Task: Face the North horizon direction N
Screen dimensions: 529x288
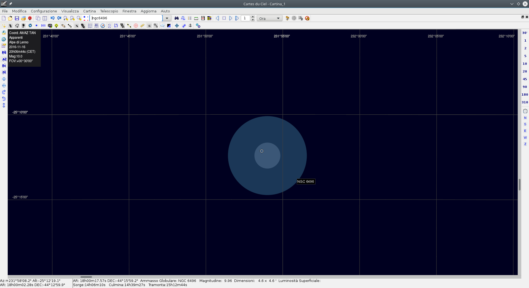Action: pyautogui.click(x=525, y=118)
